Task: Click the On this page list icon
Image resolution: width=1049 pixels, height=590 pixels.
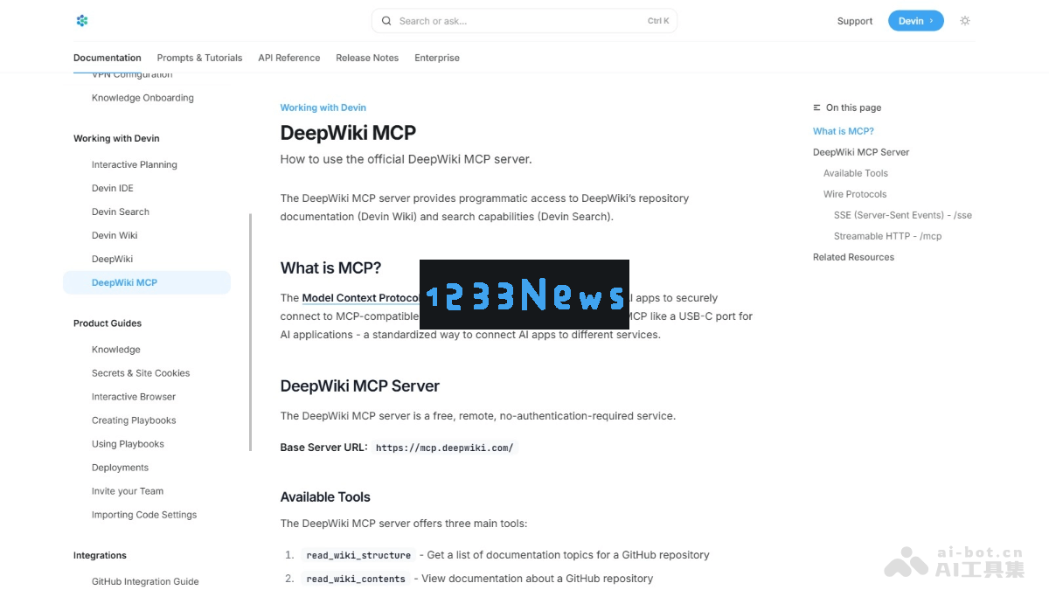Action: pos(816,108)
